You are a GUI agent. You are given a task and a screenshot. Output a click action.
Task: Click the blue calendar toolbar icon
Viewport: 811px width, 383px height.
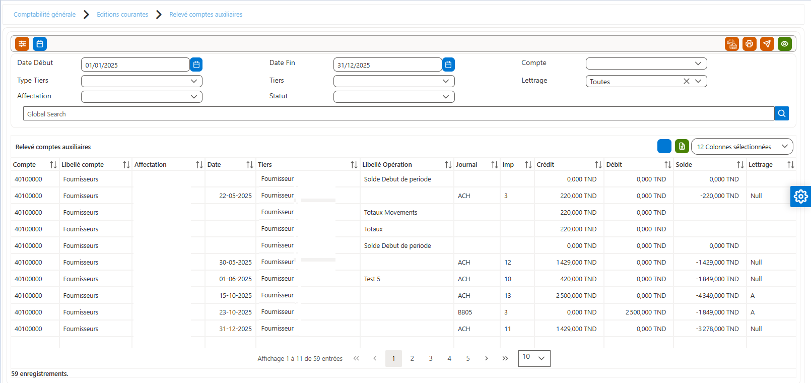click(40, 44)
